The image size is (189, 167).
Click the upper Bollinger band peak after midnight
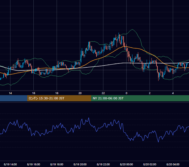point(133,30)
